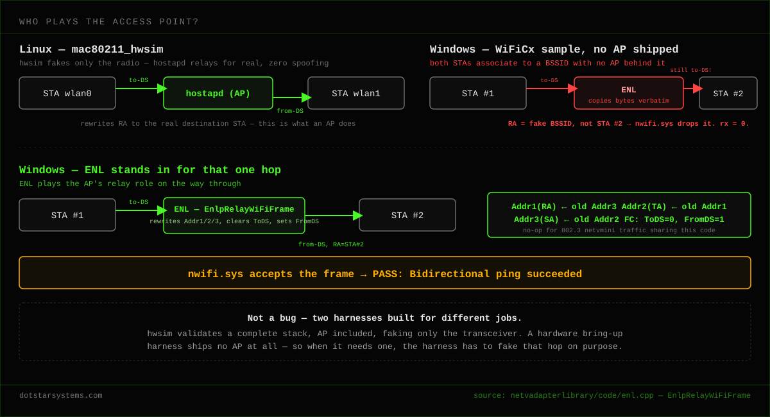
Task: Click 'from-DS, RA=STA#2' label
Action: tap(331, 244)
